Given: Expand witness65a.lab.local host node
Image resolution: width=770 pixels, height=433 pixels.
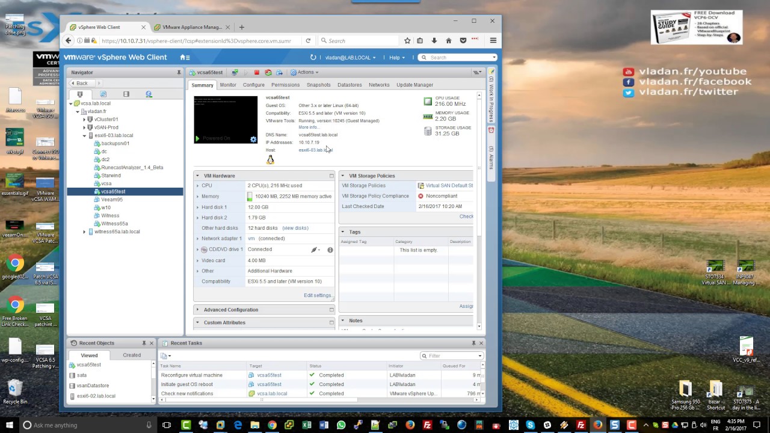Looking at the screenshot, I should [x=84, y=232].
